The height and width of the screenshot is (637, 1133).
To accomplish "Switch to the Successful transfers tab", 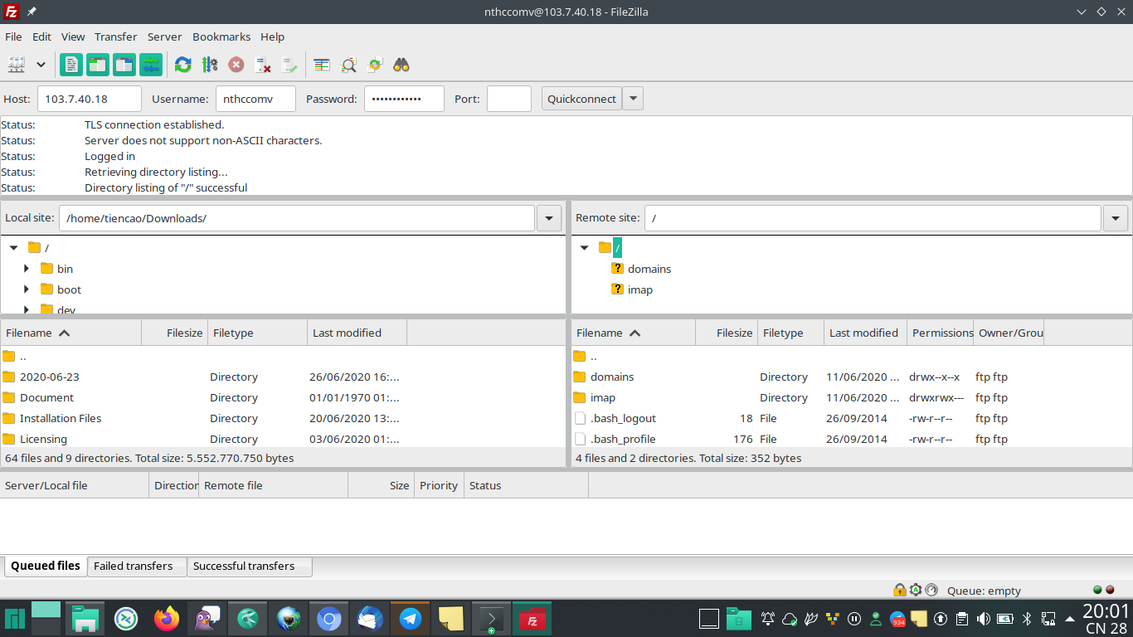I will pyautogui.click(x=250, y=566).
